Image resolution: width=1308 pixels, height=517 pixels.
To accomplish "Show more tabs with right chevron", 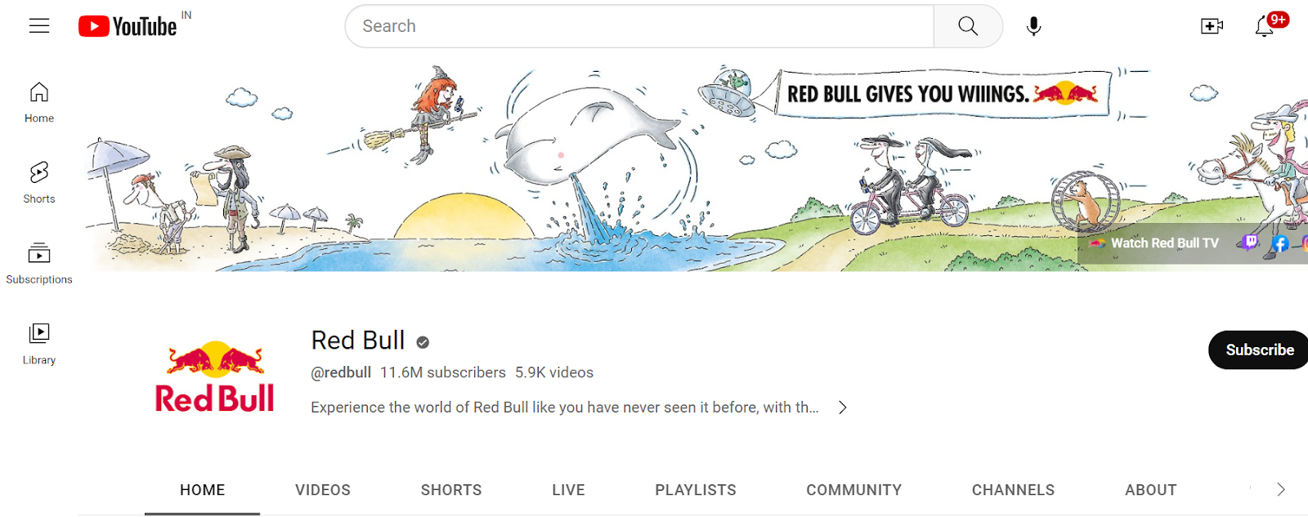I will coord(1281,489).
